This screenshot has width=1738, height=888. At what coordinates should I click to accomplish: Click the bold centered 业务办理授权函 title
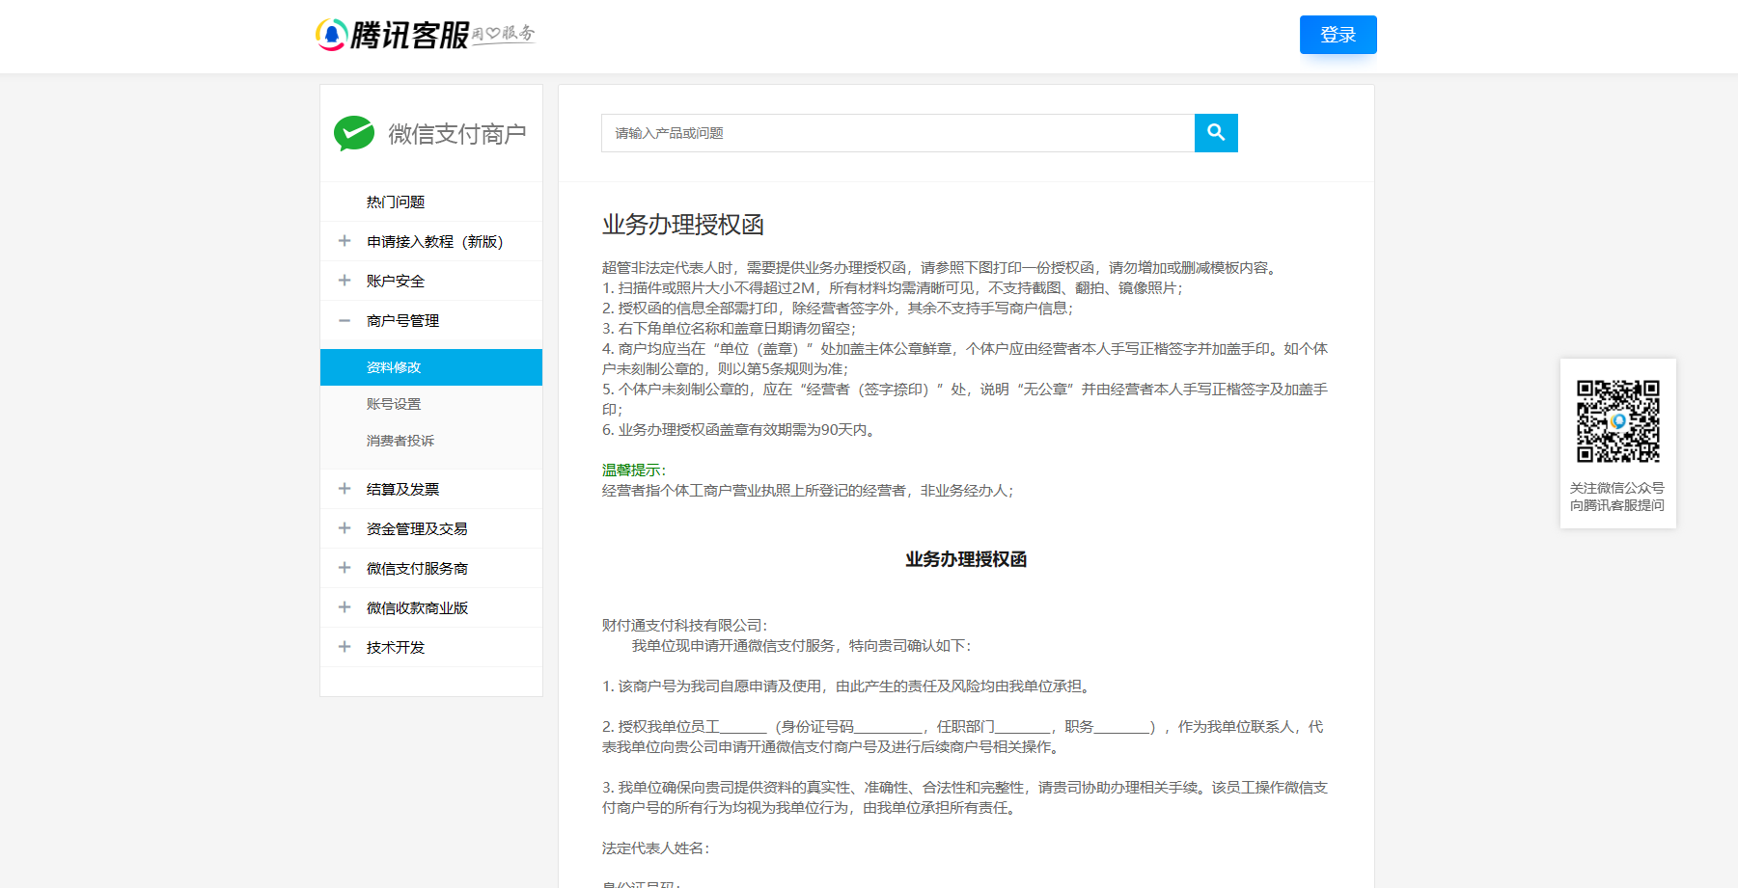[x=966, y=559]
